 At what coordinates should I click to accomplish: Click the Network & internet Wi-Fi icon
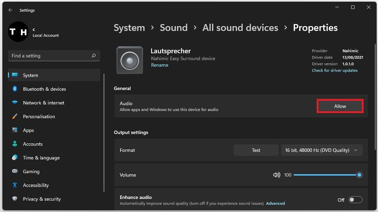pos(15,103)
